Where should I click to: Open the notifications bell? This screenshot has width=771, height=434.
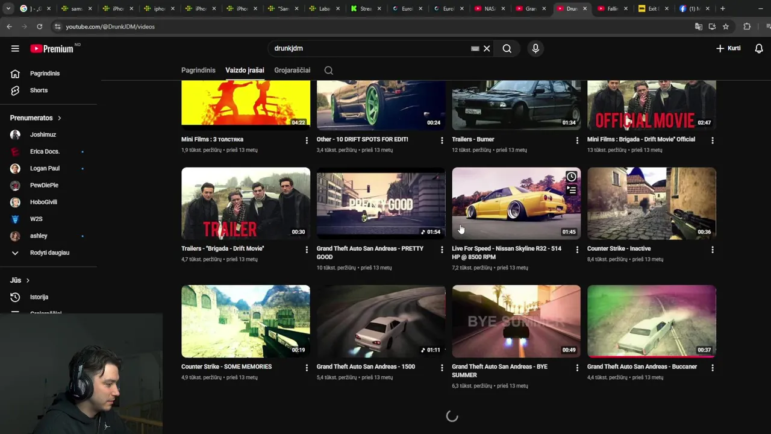(x=759, y=48)
